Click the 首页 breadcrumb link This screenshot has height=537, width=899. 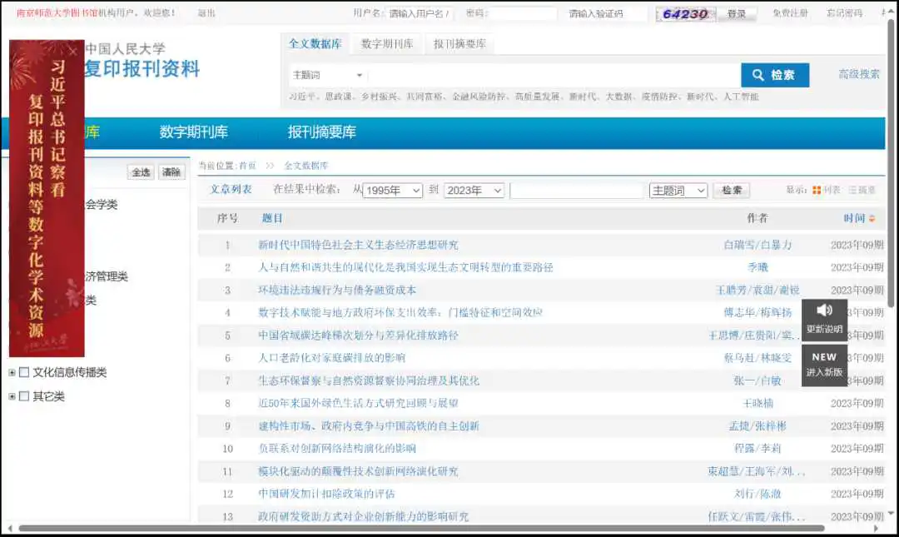coord(247,166)
